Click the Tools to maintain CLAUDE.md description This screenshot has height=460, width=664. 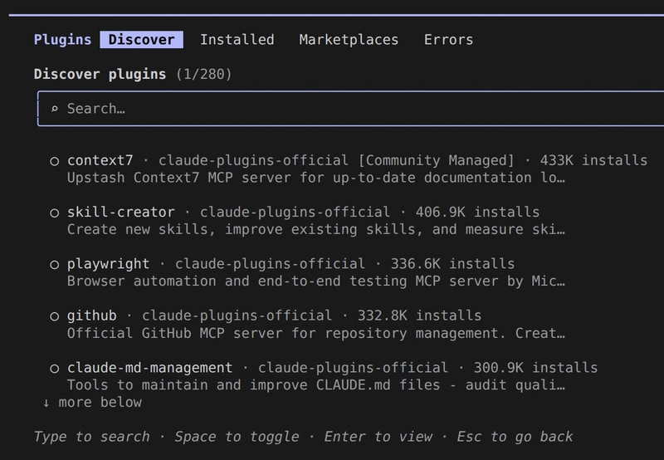pos(316,385)
